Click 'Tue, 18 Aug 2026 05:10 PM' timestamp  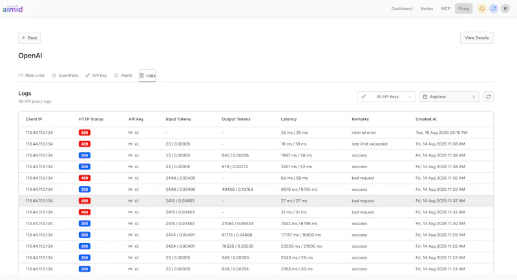(x=441, y=133)
